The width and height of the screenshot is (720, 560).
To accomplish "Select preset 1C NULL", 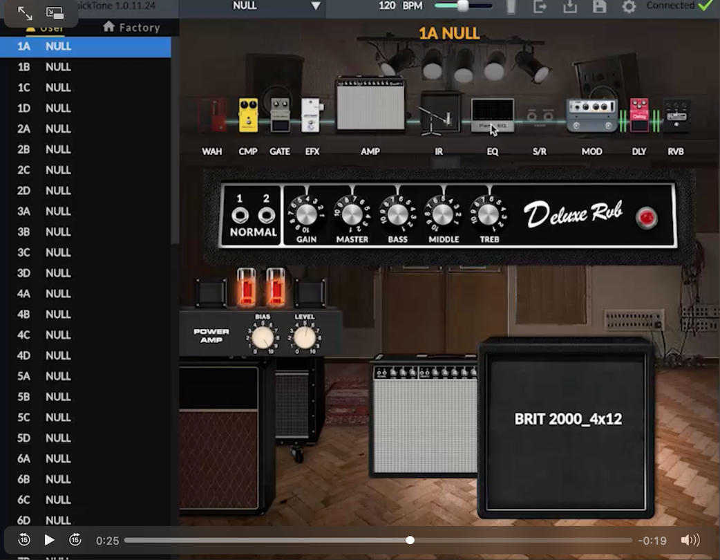I will pos(86,88).
